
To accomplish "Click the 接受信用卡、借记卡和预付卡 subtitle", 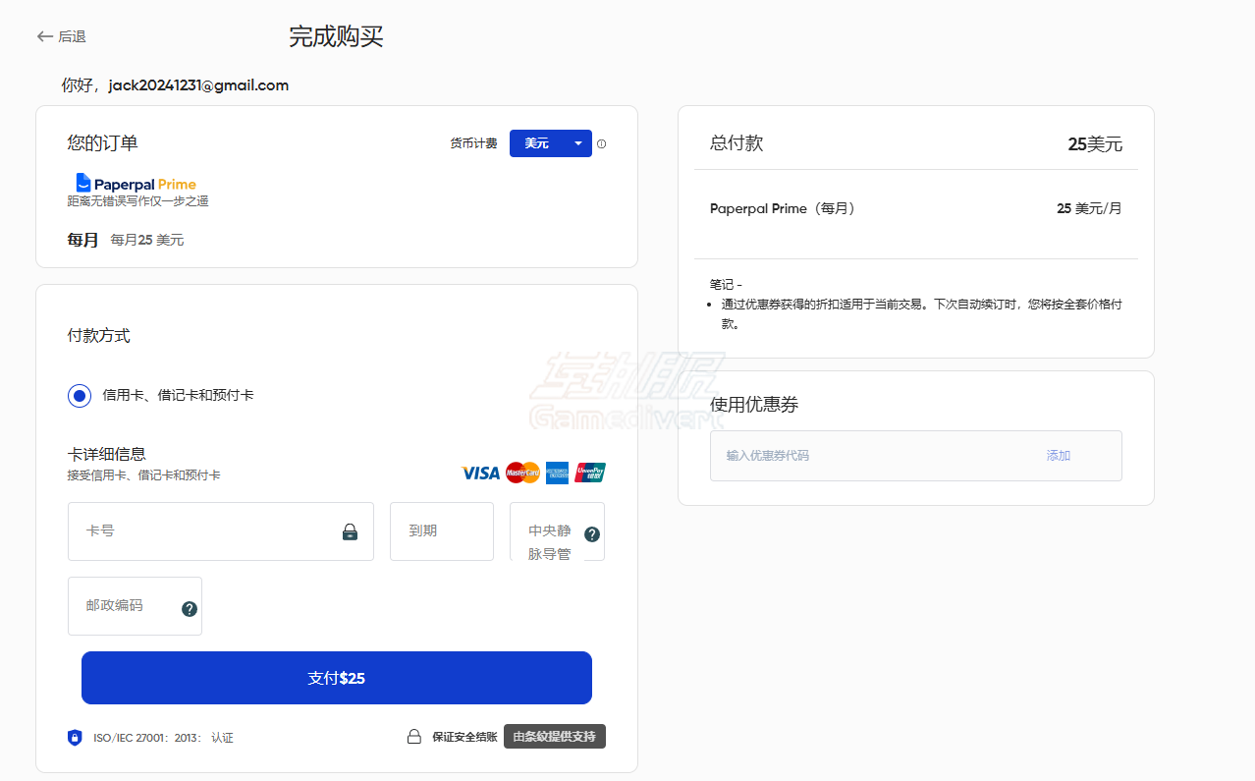I will (144, 475).
